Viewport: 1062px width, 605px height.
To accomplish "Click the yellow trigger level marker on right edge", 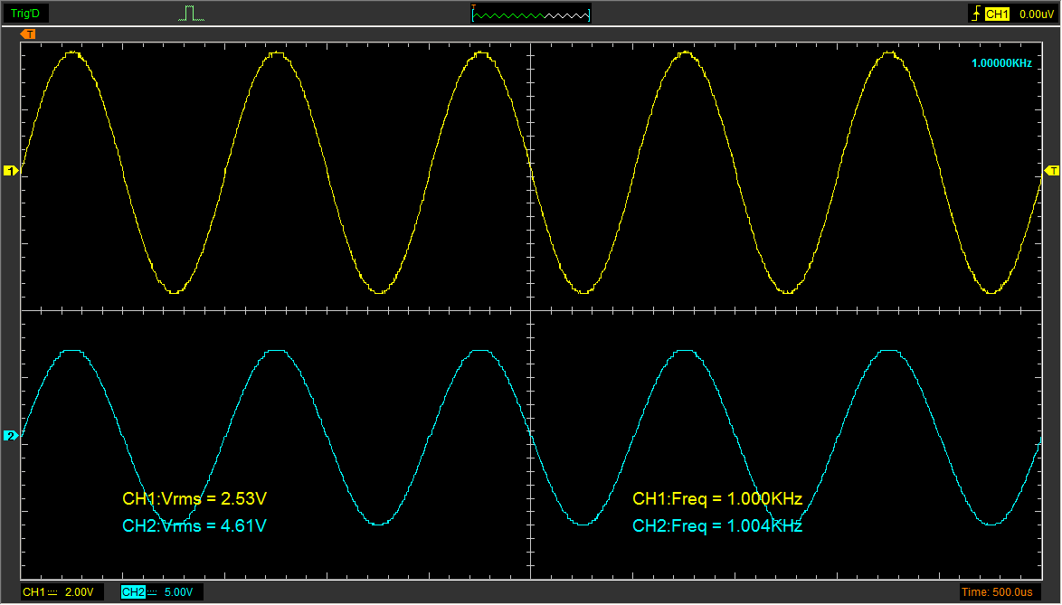I will click(x=1052, y=171).
